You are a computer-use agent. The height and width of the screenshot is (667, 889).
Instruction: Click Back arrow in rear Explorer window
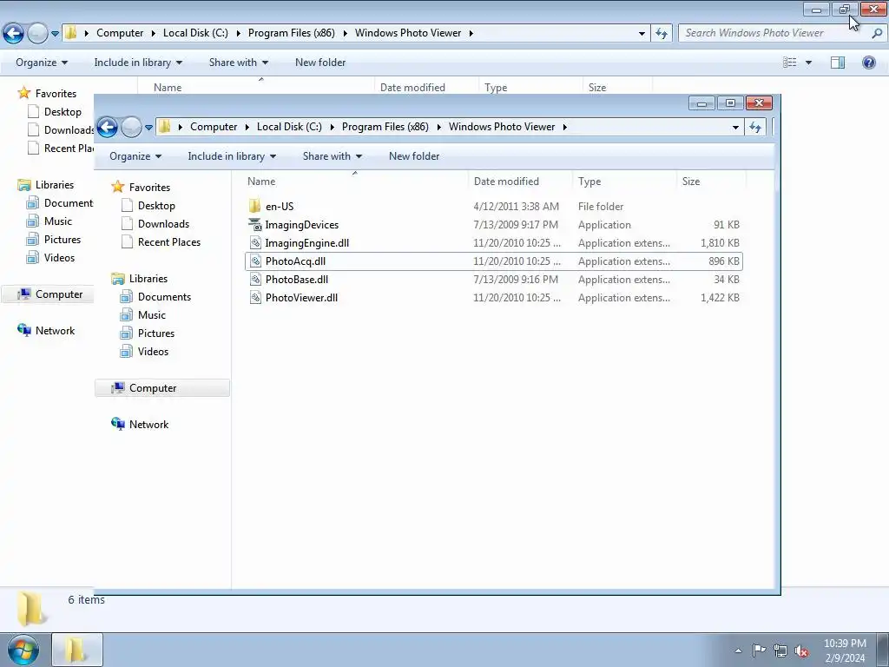click(x=14, y=34)
